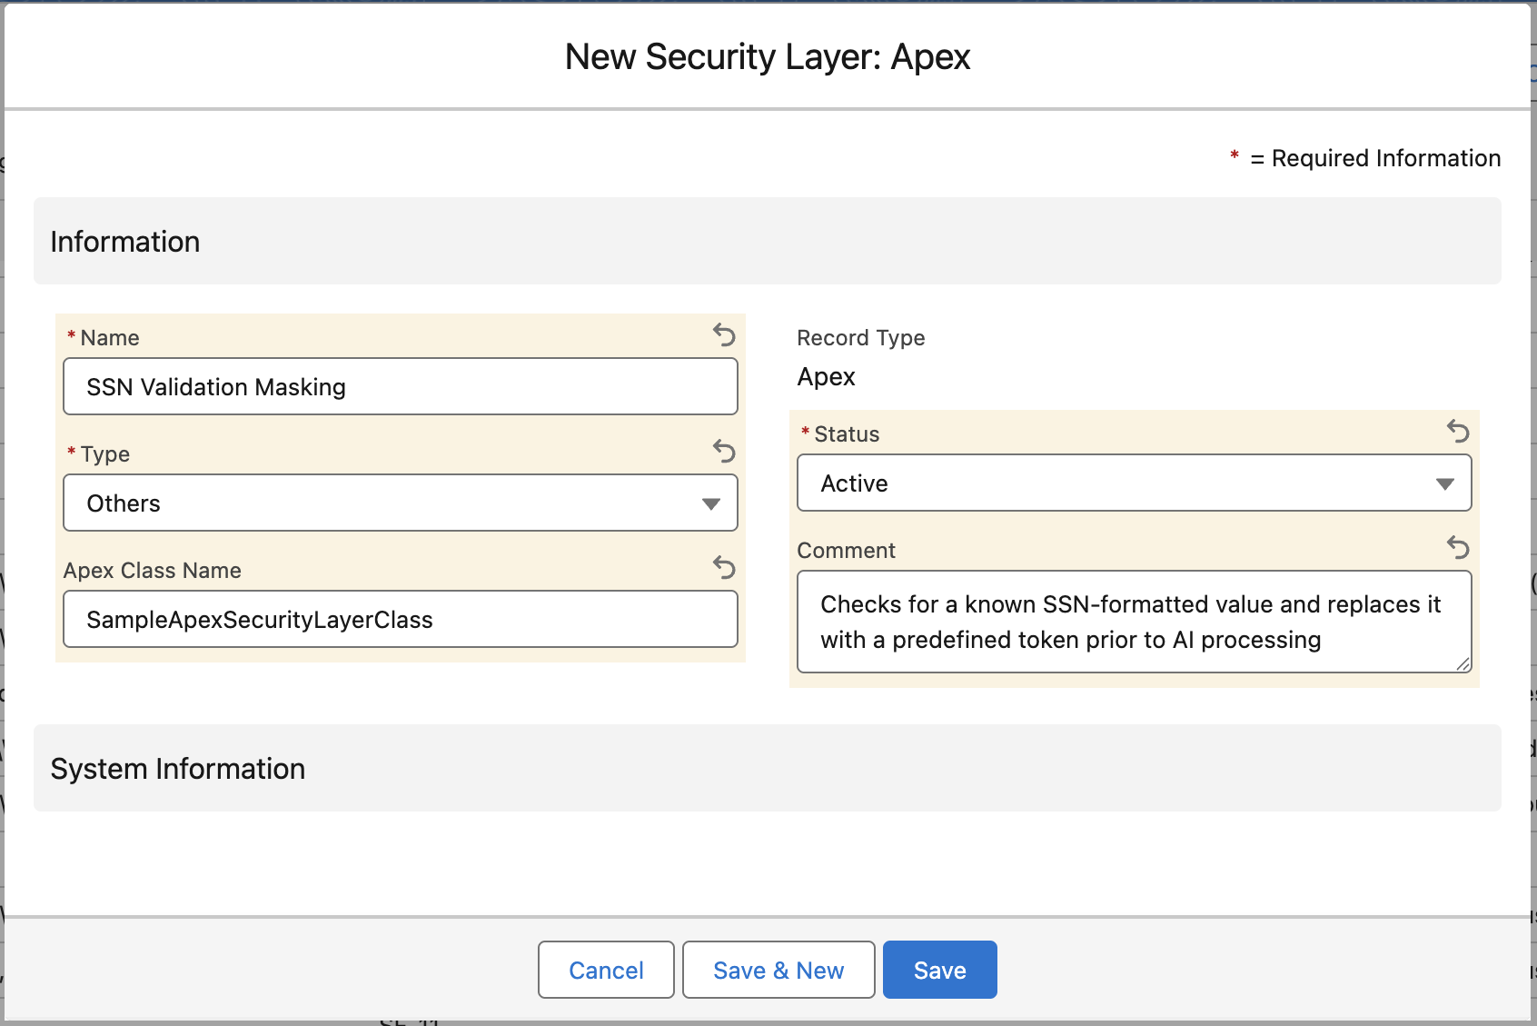Click Save & New button
The image size is (1537, 1026).
[x=778, y=971]
